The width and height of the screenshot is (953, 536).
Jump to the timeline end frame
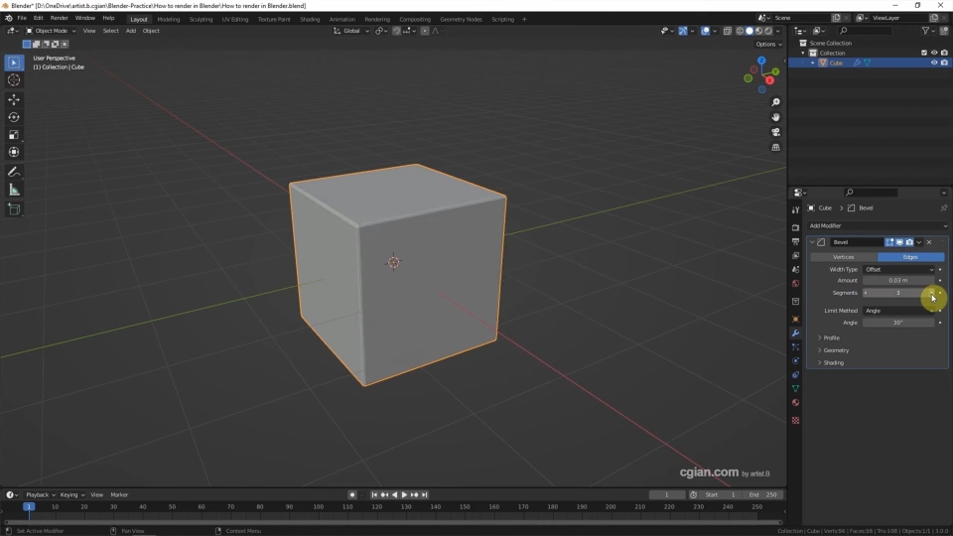point(425,494)
